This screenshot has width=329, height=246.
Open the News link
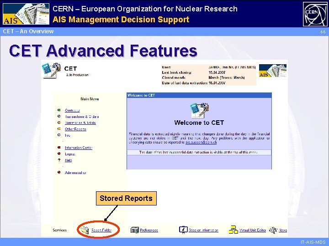[x=283, y=230]
